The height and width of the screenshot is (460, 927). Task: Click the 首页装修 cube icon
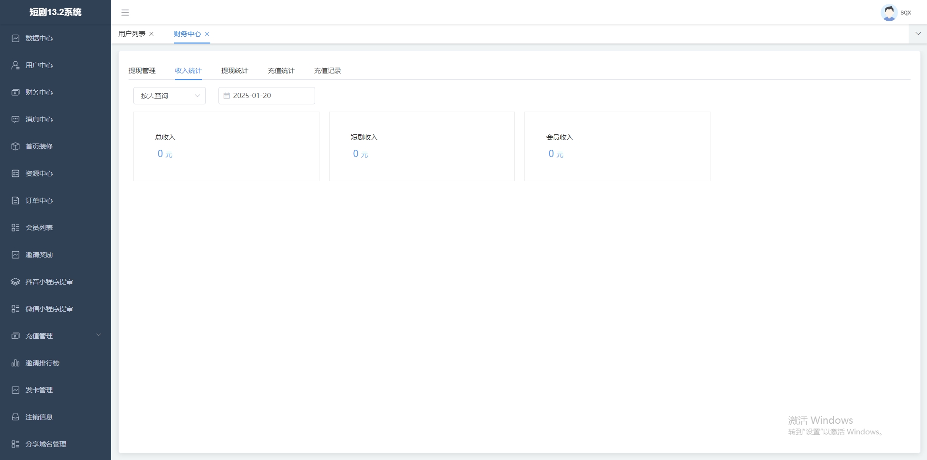tap(15, 146)
